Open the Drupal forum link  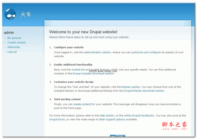pyautogui.click(x=57, y=119)
